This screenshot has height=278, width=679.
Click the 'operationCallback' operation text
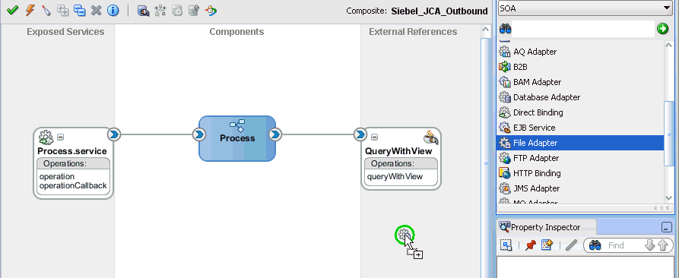pyautogui.click(x=73, y=185)
